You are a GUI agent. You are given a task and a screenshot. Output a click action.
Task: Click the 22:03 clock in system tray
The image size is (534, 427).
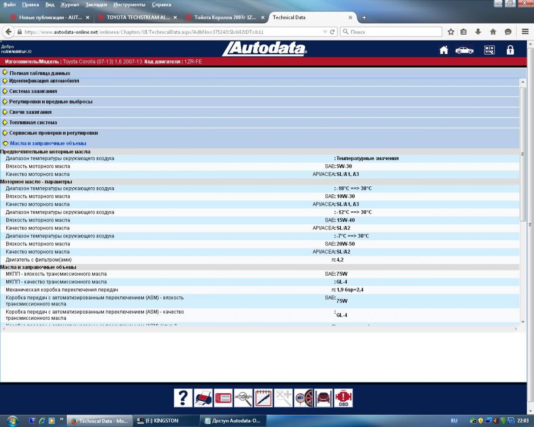pyautogui.click(x=523, y=420)
